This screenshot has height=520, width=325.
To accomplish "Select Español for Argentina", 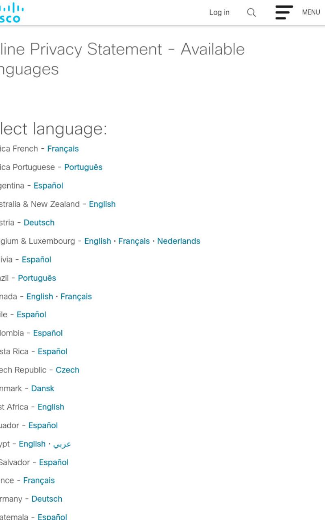I will tap(48, 186).
